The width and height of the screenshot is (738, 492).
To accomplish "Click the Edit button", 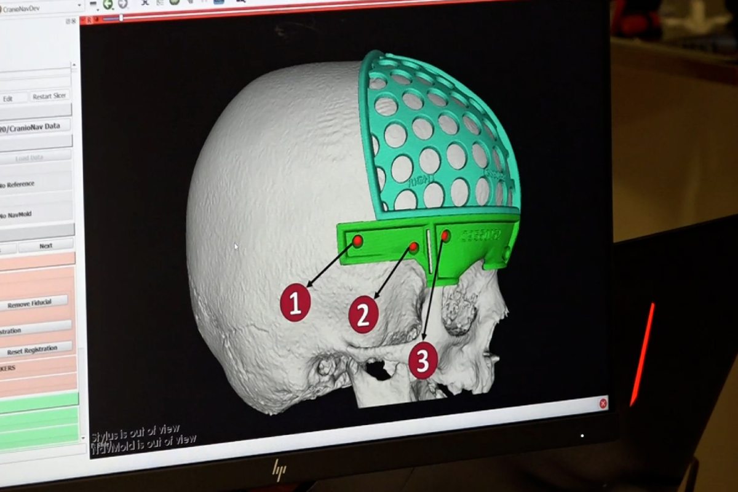I will [8, 98].
